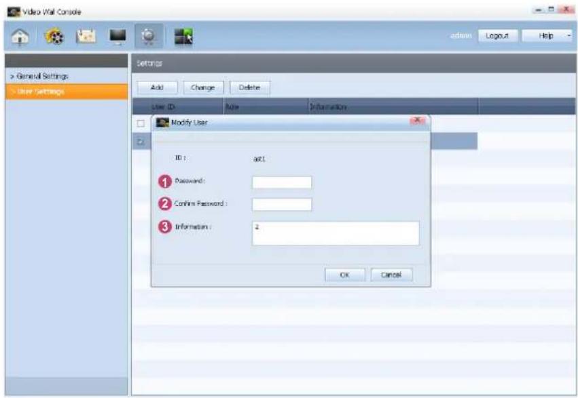Click the Delete user button
Viewport: 578px width, 398px height.
(x=249, y=87)
